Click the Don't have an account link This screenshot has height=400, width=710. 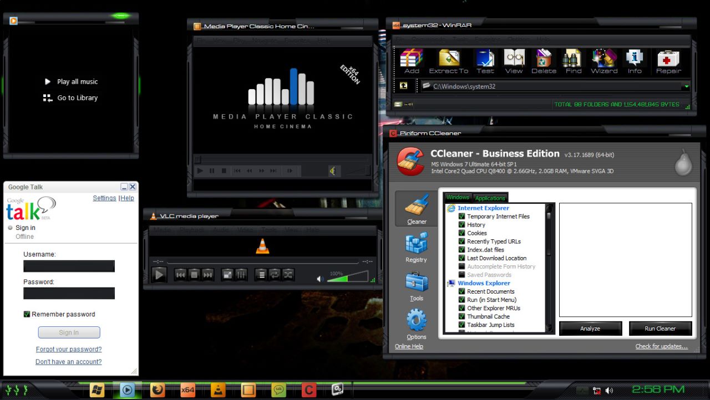(69, 362)
